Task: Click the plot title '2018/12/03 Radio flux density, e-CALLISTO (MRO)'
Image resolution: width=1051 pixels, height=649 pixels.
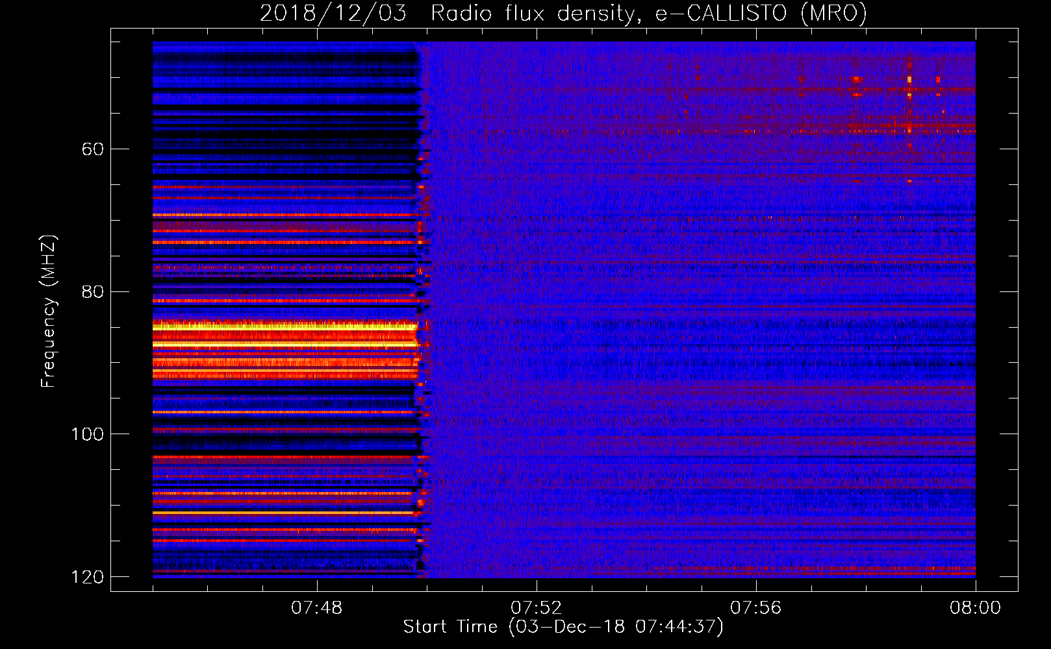Action: (563, 13)
